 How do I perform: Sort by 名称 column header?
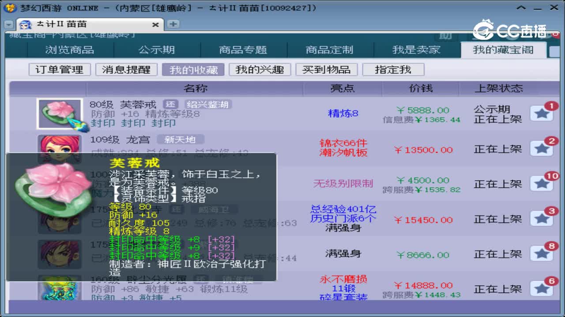[196, 88]
